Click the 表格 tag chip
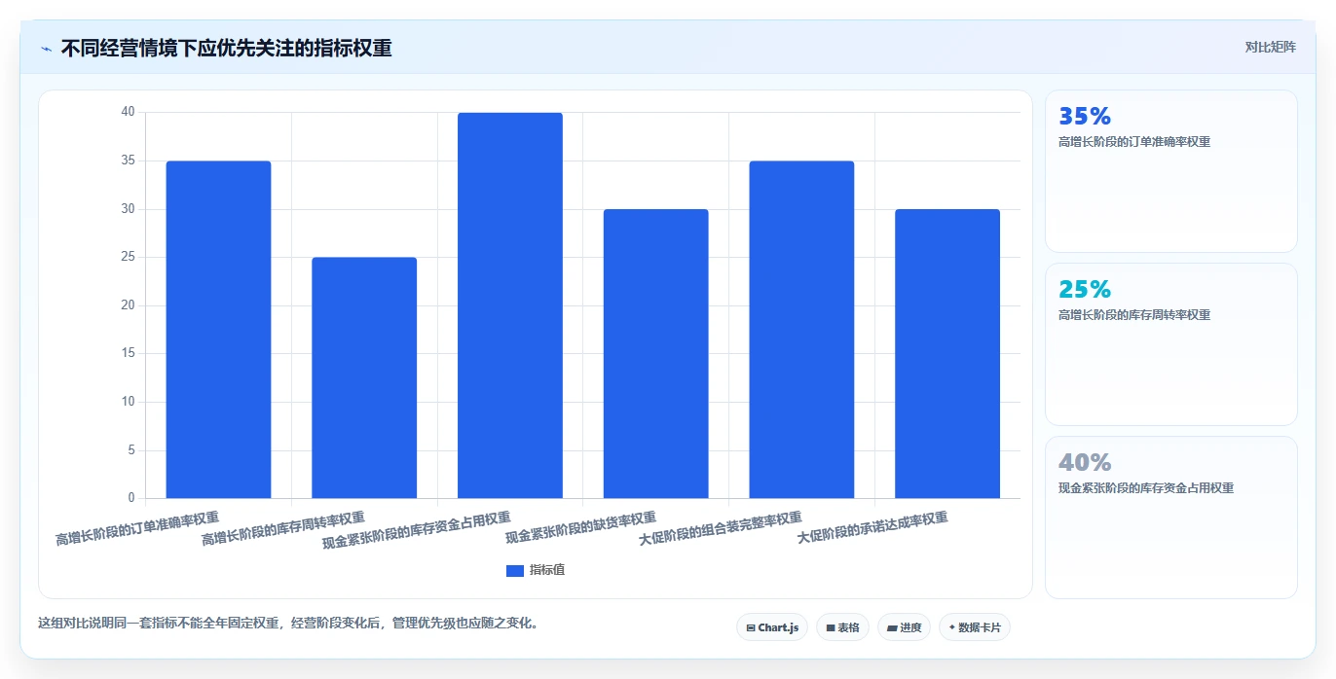The image size is (1336, 679). (x=842, y=627)
